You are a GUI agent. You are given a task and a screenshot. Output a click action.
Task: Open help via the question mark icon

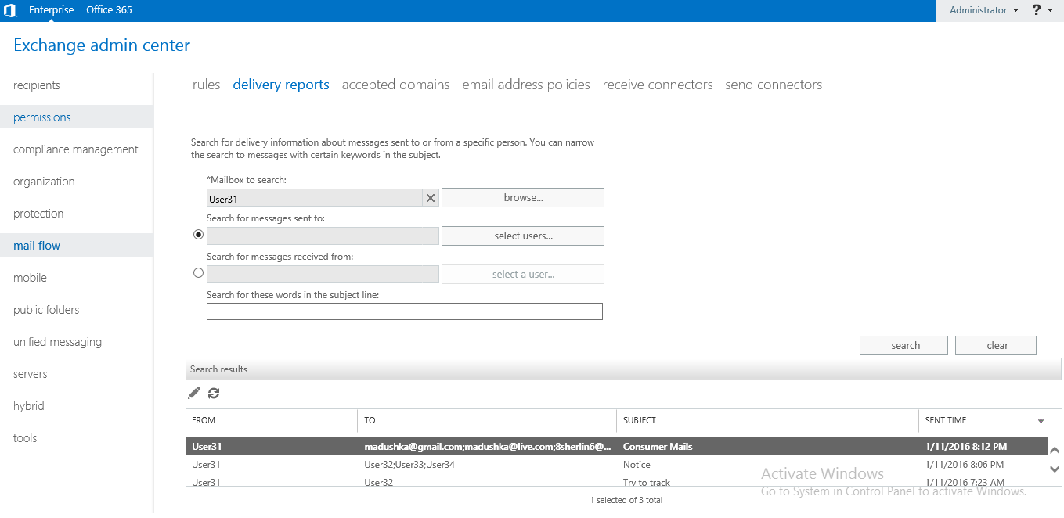click(1035, 10)
